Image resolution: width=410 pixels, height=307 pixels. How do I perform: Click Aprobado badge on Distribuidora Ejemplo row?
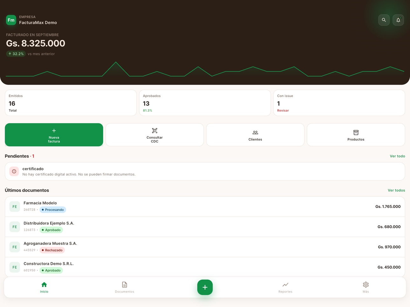tap(51, 230)
